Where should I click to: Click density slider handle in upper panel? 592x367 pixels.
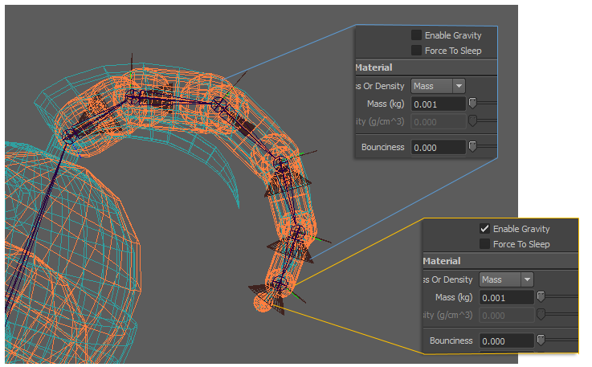[472, 120]
